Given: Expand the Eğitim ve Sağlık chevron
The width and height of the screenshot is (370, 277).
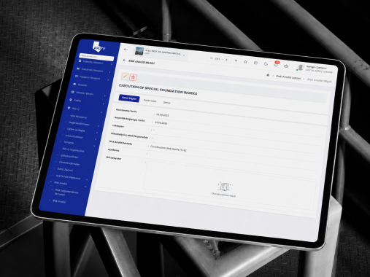Looking at the screenshot, I should click(97, 133).
